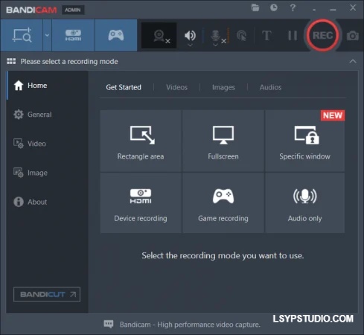Click the Please select a recording mode text

coord(69,62)
